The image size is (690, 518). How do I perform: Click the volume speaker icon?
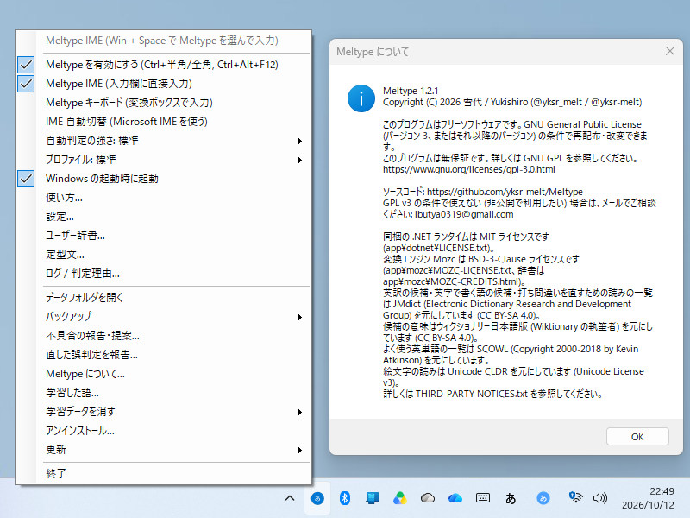599,498
